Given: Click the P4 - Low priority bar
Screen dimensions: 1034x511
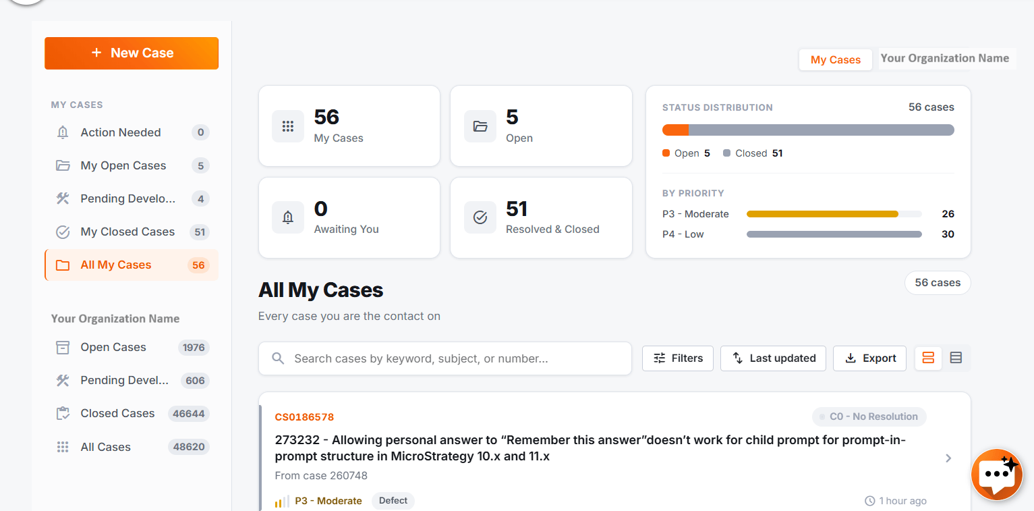Looking at the screenshot, I should 834,234.
